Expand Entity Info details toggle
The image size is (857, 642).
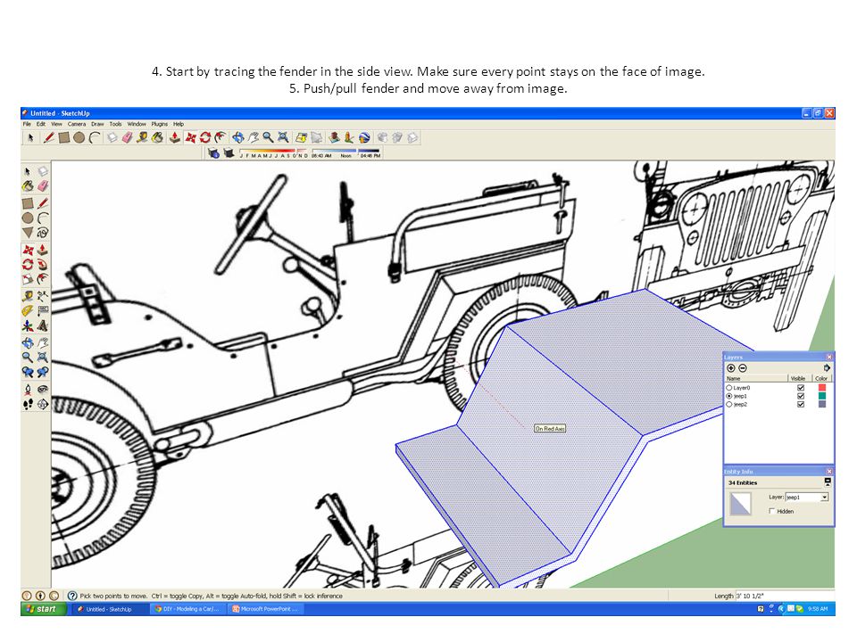click(x=828, y=482)
